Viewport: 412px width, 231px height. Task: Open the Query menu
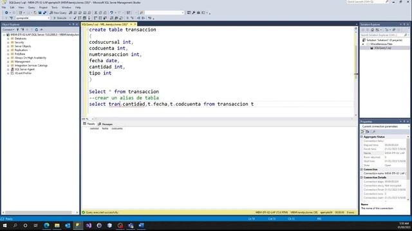(32, 7)
